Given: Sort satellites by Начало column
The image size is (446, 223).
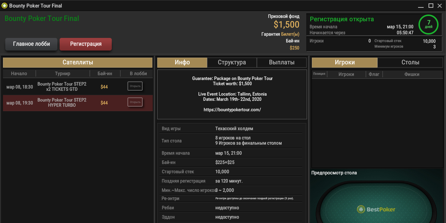Looking at the screenshot, I should coord(19,74).
